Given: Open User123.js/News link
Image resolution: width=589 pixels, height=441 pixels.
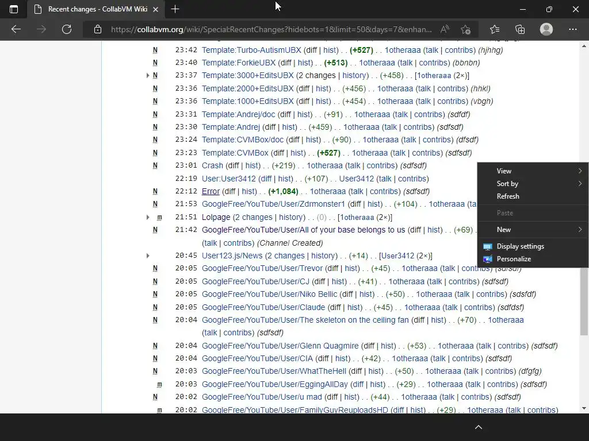Looking at the screenshot, I should pyautogui.click(x=232, y=256).
